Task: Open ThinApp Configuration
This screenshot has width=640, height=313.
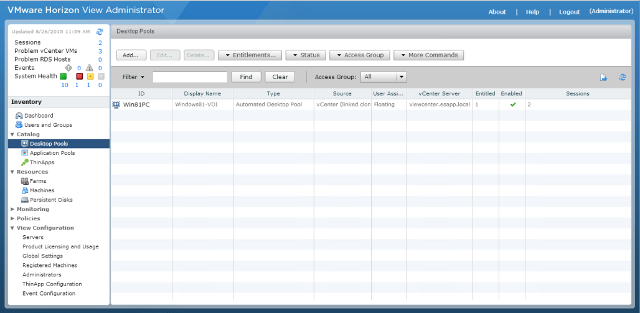Action: click(x=52, y=284)
